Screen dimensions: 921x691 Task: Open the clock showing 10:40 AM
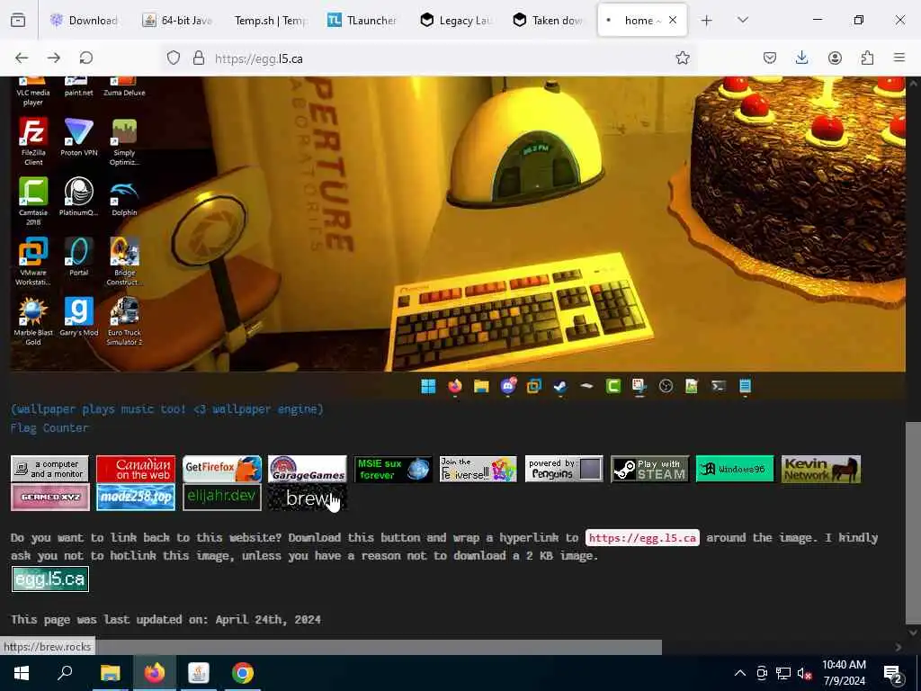(x=844, y=673)
